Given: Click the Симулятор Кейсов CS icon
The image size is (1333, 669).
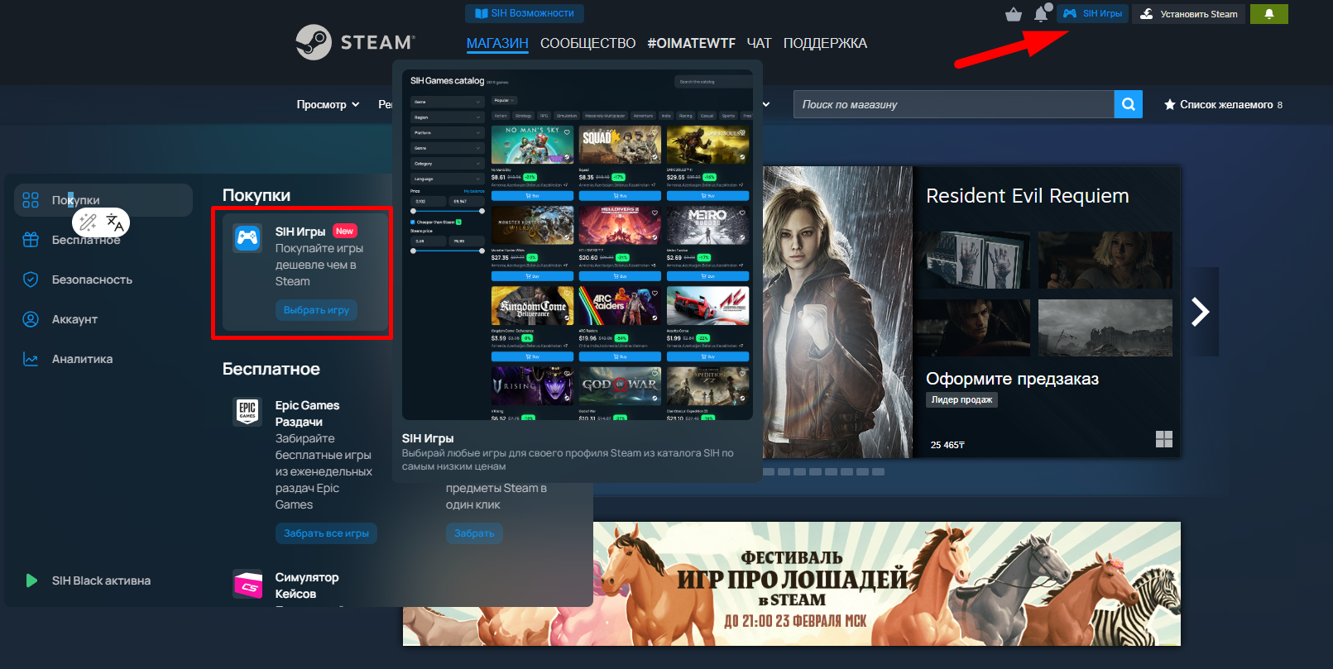Looking at the screenshot, I should pos(248,585).
